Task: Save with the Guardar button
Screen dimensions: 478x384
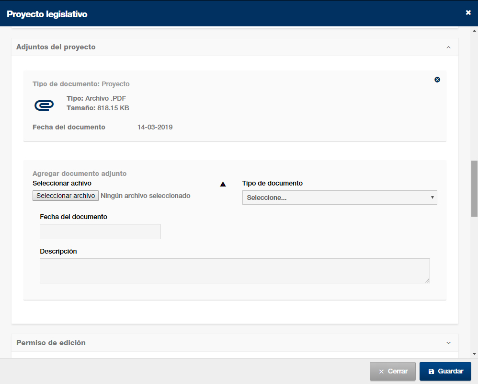Action: [445, 371]
